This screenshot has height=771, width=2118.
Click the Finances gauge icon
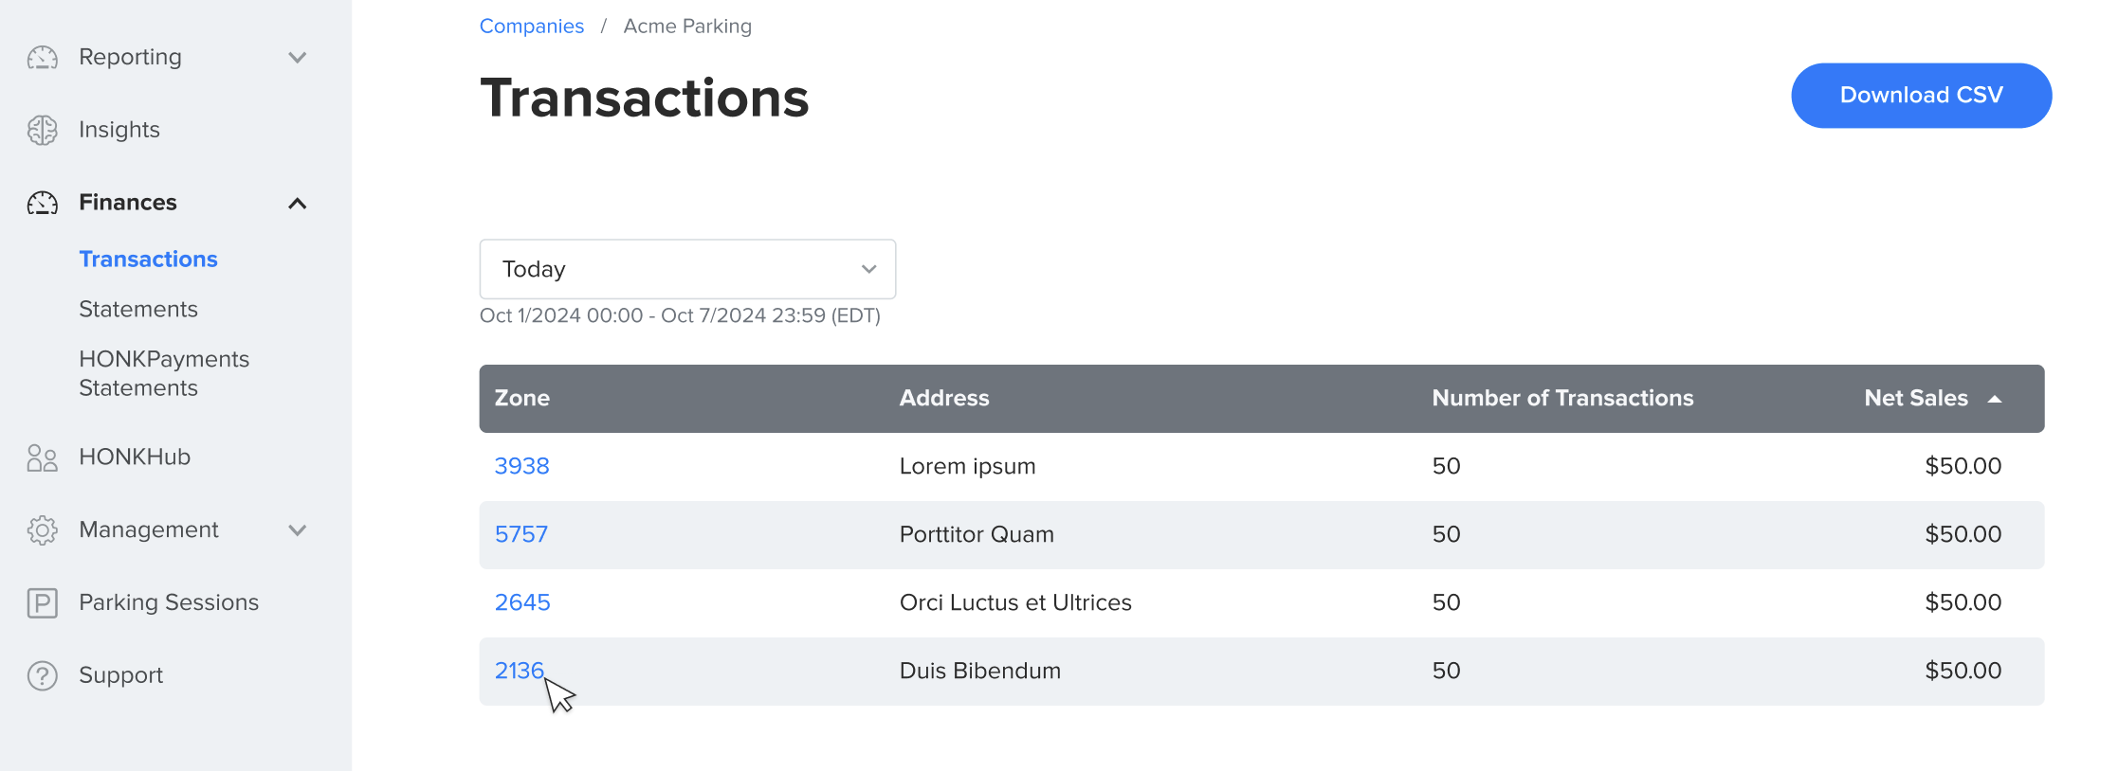tap(43, 203)
